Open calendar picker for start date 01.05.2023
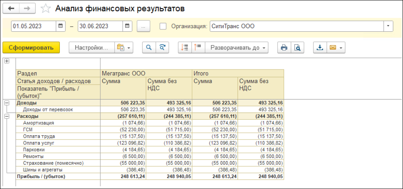 (61, 26)
